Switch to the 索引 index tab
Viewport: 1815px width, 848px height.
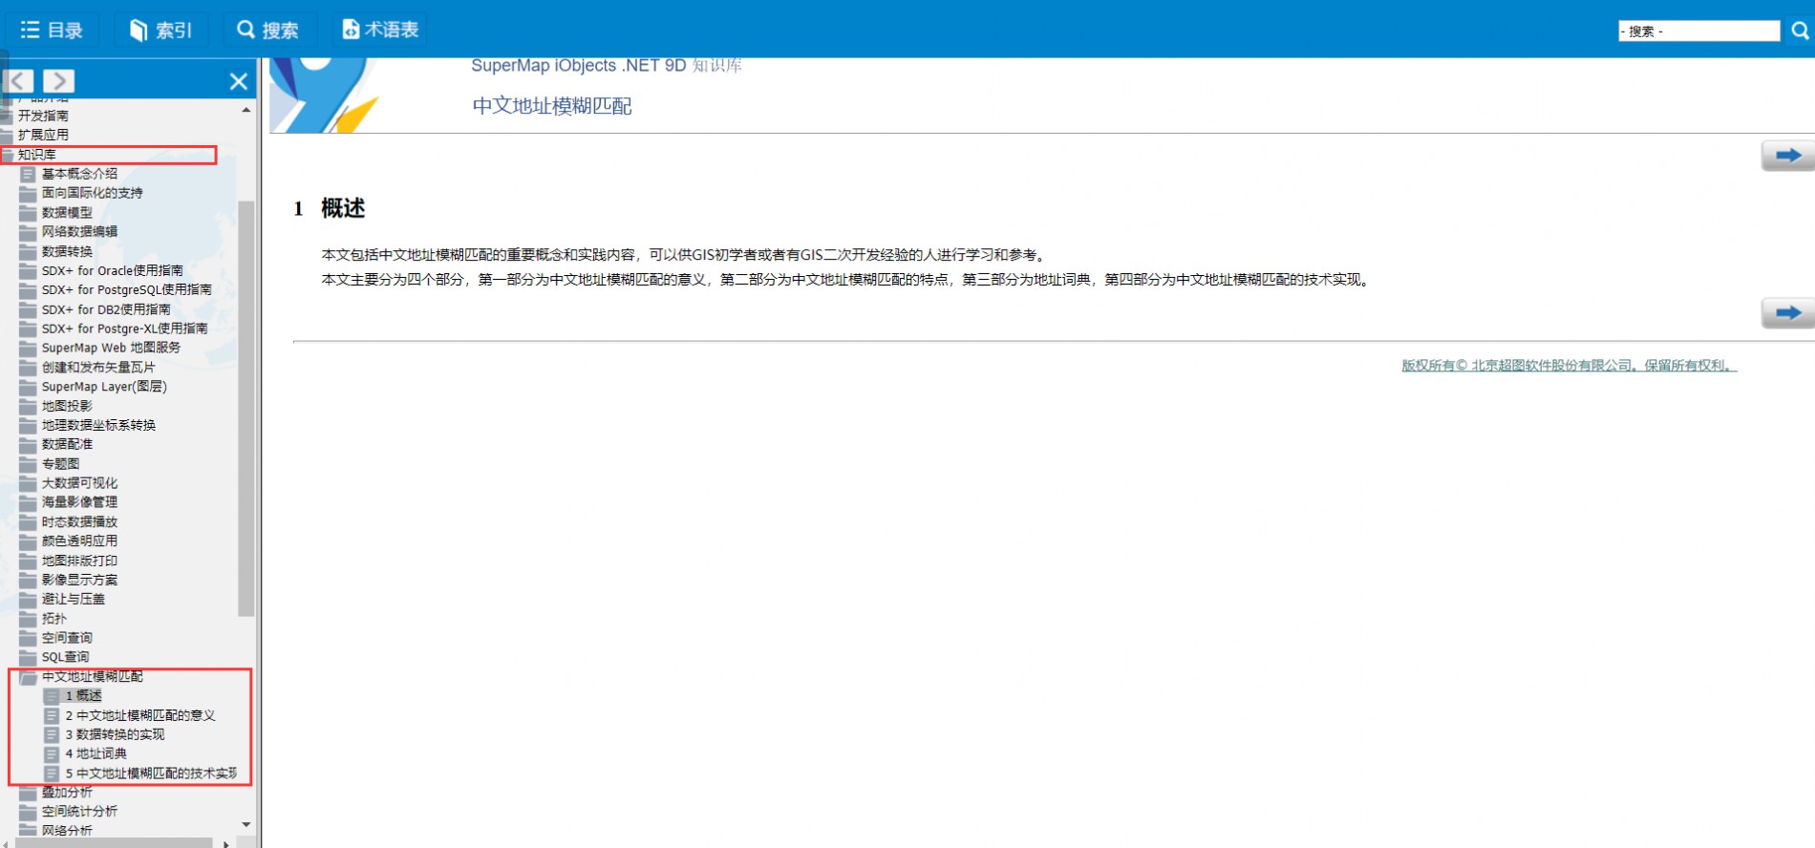tap(160, 30)
